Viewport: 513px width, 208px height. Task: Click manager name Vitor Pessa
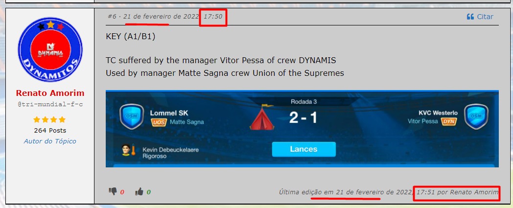(423, 121)
